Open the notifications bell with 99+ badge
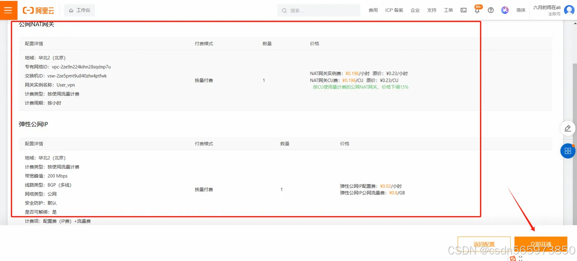 [x=477, y=10]
